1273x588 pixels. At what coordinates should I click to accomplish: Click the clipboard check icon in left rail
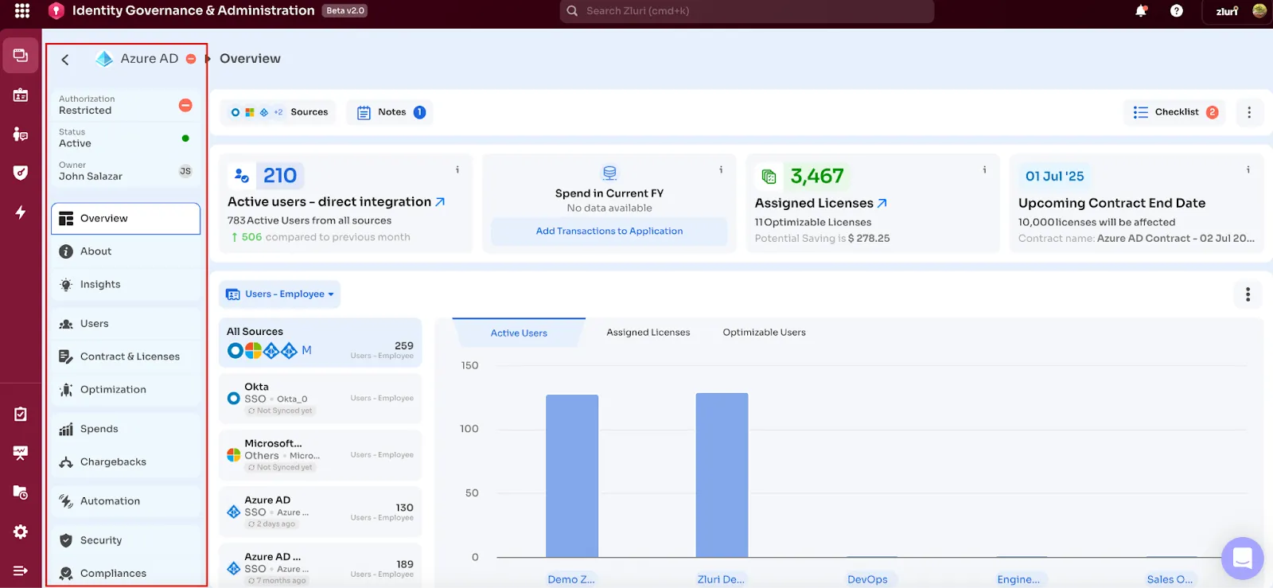click(x=21, y=414)
